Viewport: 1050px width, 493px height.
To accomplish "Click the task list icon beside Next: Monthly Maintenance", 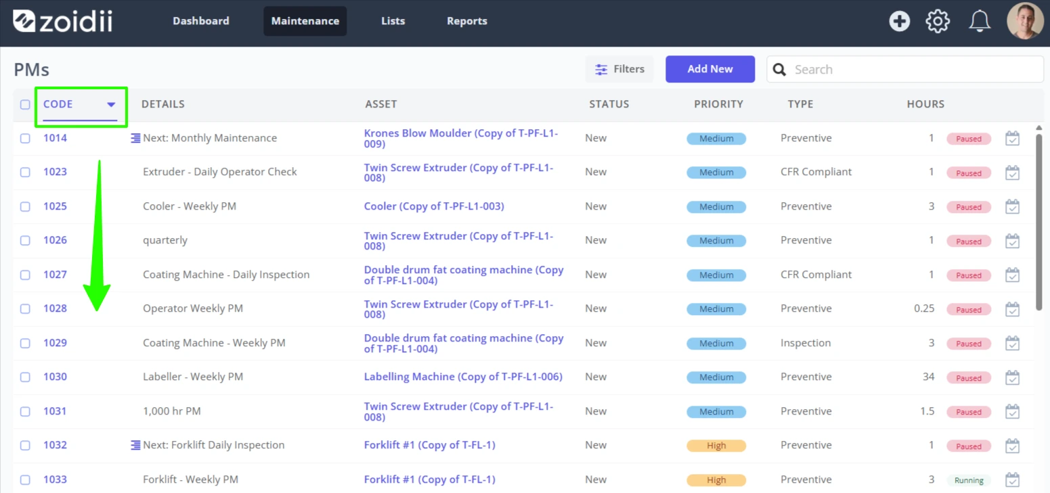I will point(135,138).
